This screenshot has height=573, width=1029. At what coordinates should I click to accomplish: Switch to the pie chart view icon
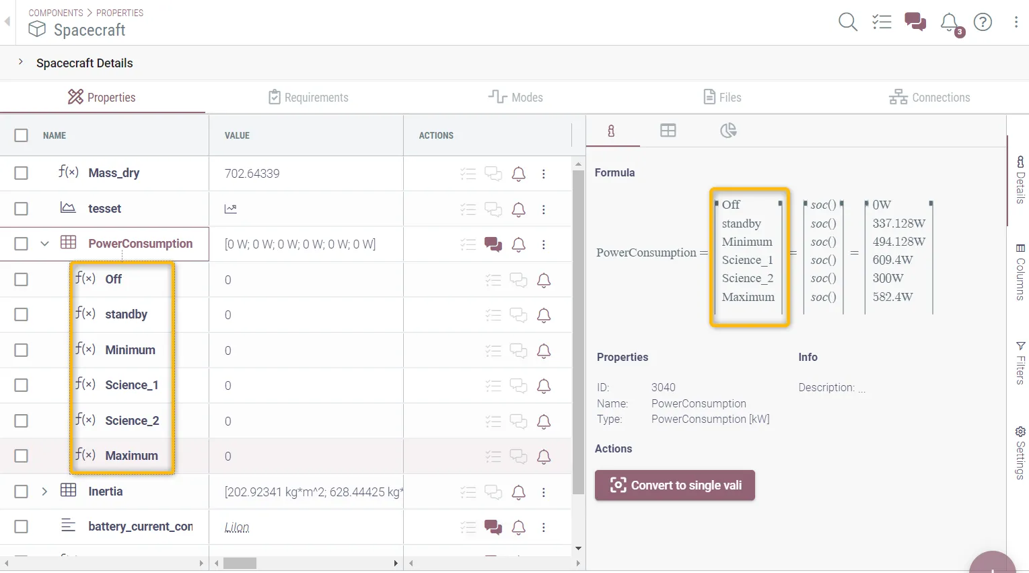coord(728,131)
